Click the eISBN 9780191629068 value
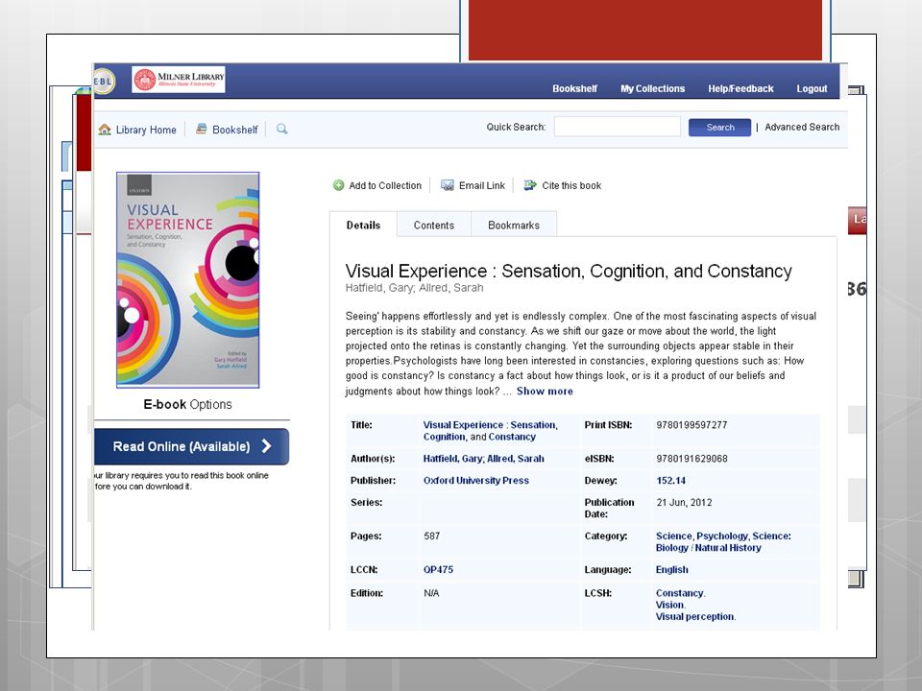 click(x=691, y=459)
